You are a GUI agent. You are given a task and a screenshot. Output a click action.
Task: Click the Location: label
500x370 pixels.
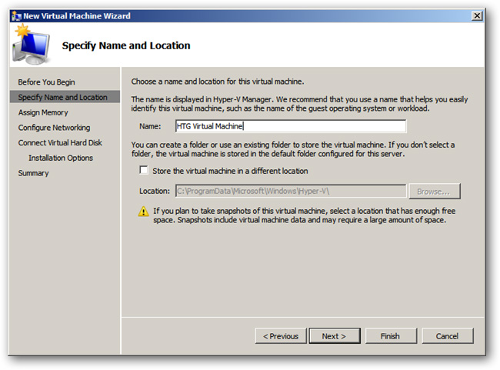[x=155, y=191]
